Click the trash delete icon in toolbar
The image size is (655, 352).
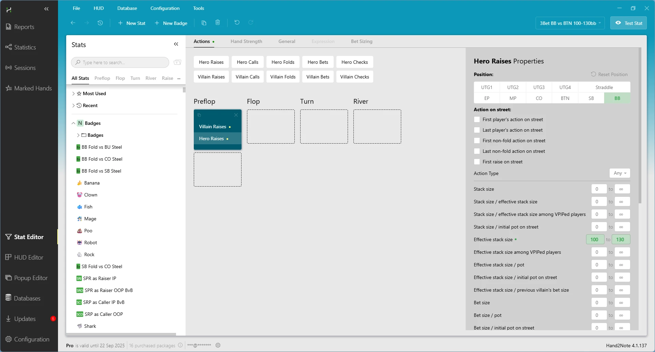click(x=218, y=23)
